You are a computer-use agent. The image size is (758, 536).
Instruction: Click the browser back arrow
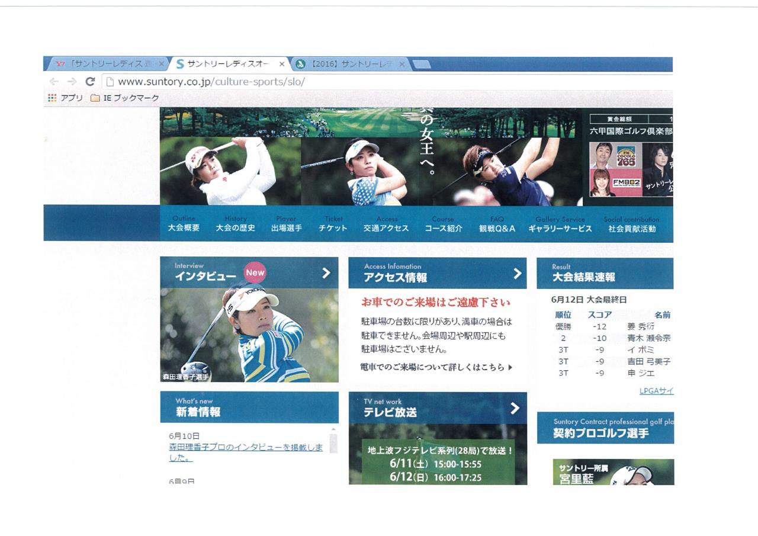click(54, 82)
